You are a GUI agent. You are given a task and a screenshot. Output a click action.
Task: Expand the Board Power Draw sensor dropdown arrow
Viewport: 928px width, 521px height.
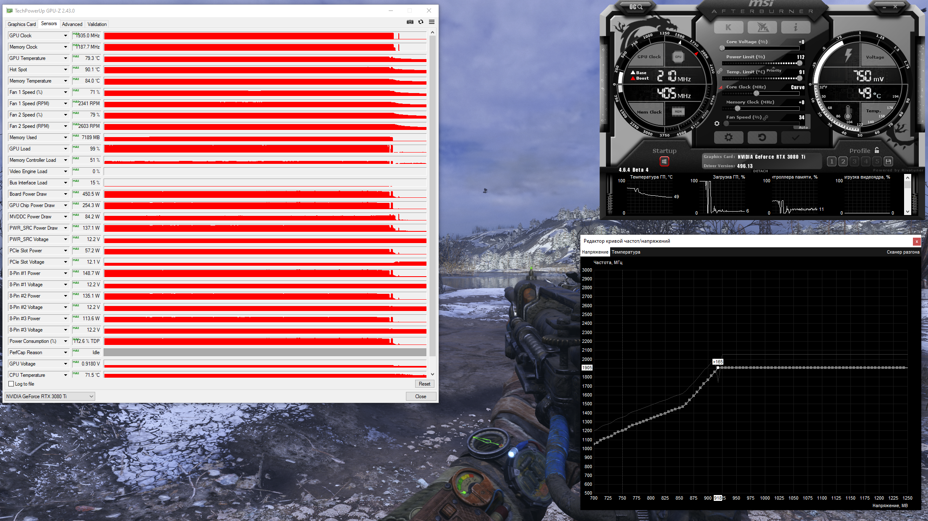point(65,194)
